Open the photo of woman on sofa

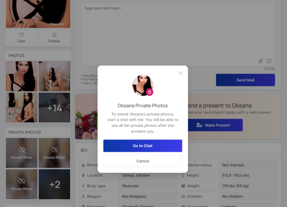pos(54,76)
